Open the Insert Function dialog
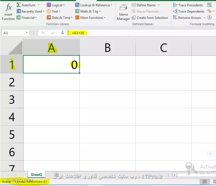216x186 pixels. (x=8, y=12)
